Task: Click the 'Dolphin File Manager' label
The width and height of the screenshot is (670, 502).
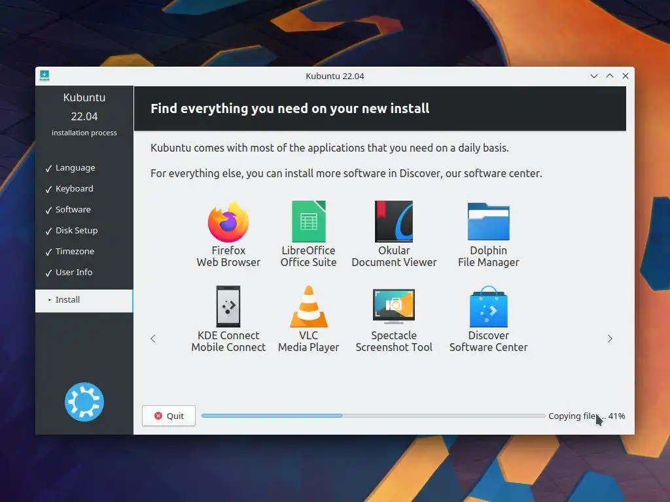Action: pyautogui.click(x=488, y=256)
